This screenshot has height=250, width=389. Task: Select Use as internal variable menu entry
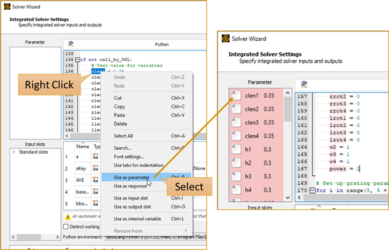point(147,219)
